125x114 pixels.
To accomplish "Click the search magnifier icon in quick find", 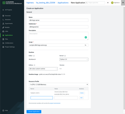I will pyautogui.click(x=87, y=3).
